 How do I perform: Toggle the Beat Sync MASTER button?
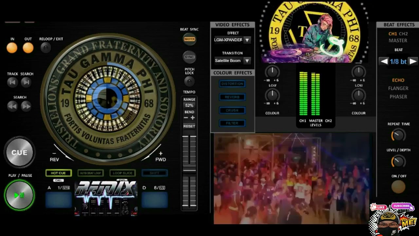pos(189,39)
